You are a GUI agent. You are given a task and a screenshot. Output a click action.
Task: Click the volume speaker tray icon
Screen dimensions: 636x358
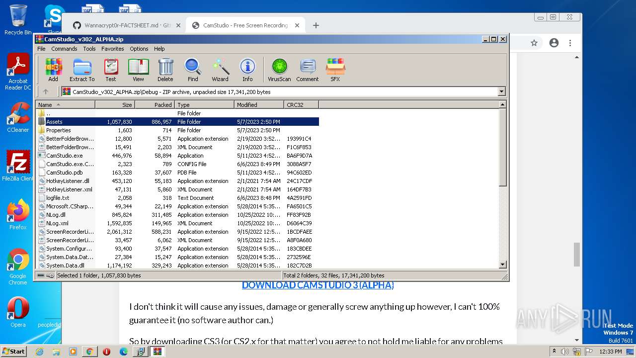[x=565, y=352]
